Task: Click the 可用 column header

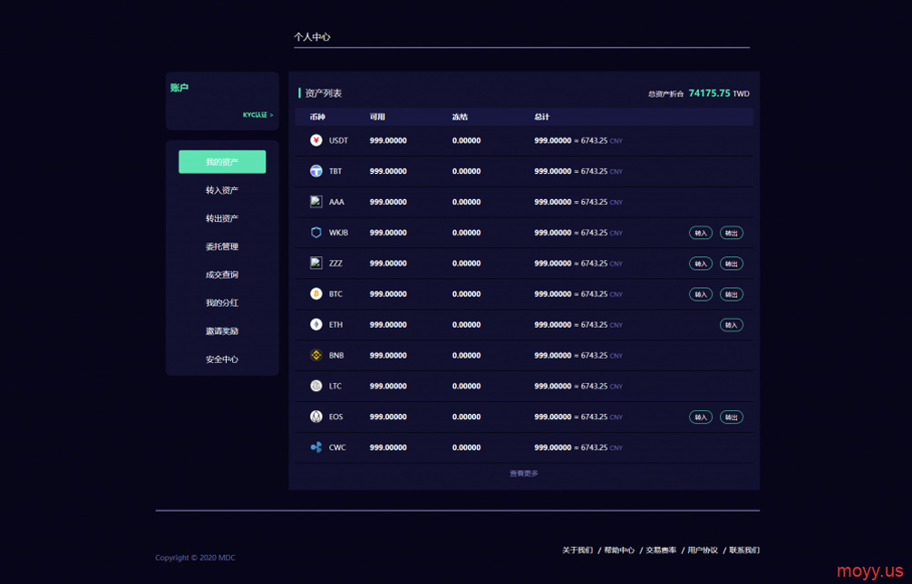Action: pos(377,117)
